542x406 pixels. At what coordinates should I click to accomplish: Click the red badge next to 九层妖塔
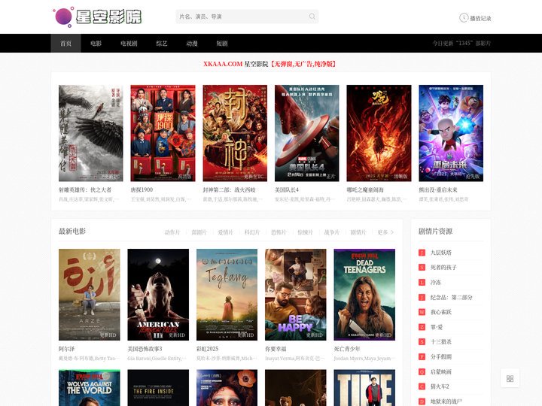pos(422,253)
